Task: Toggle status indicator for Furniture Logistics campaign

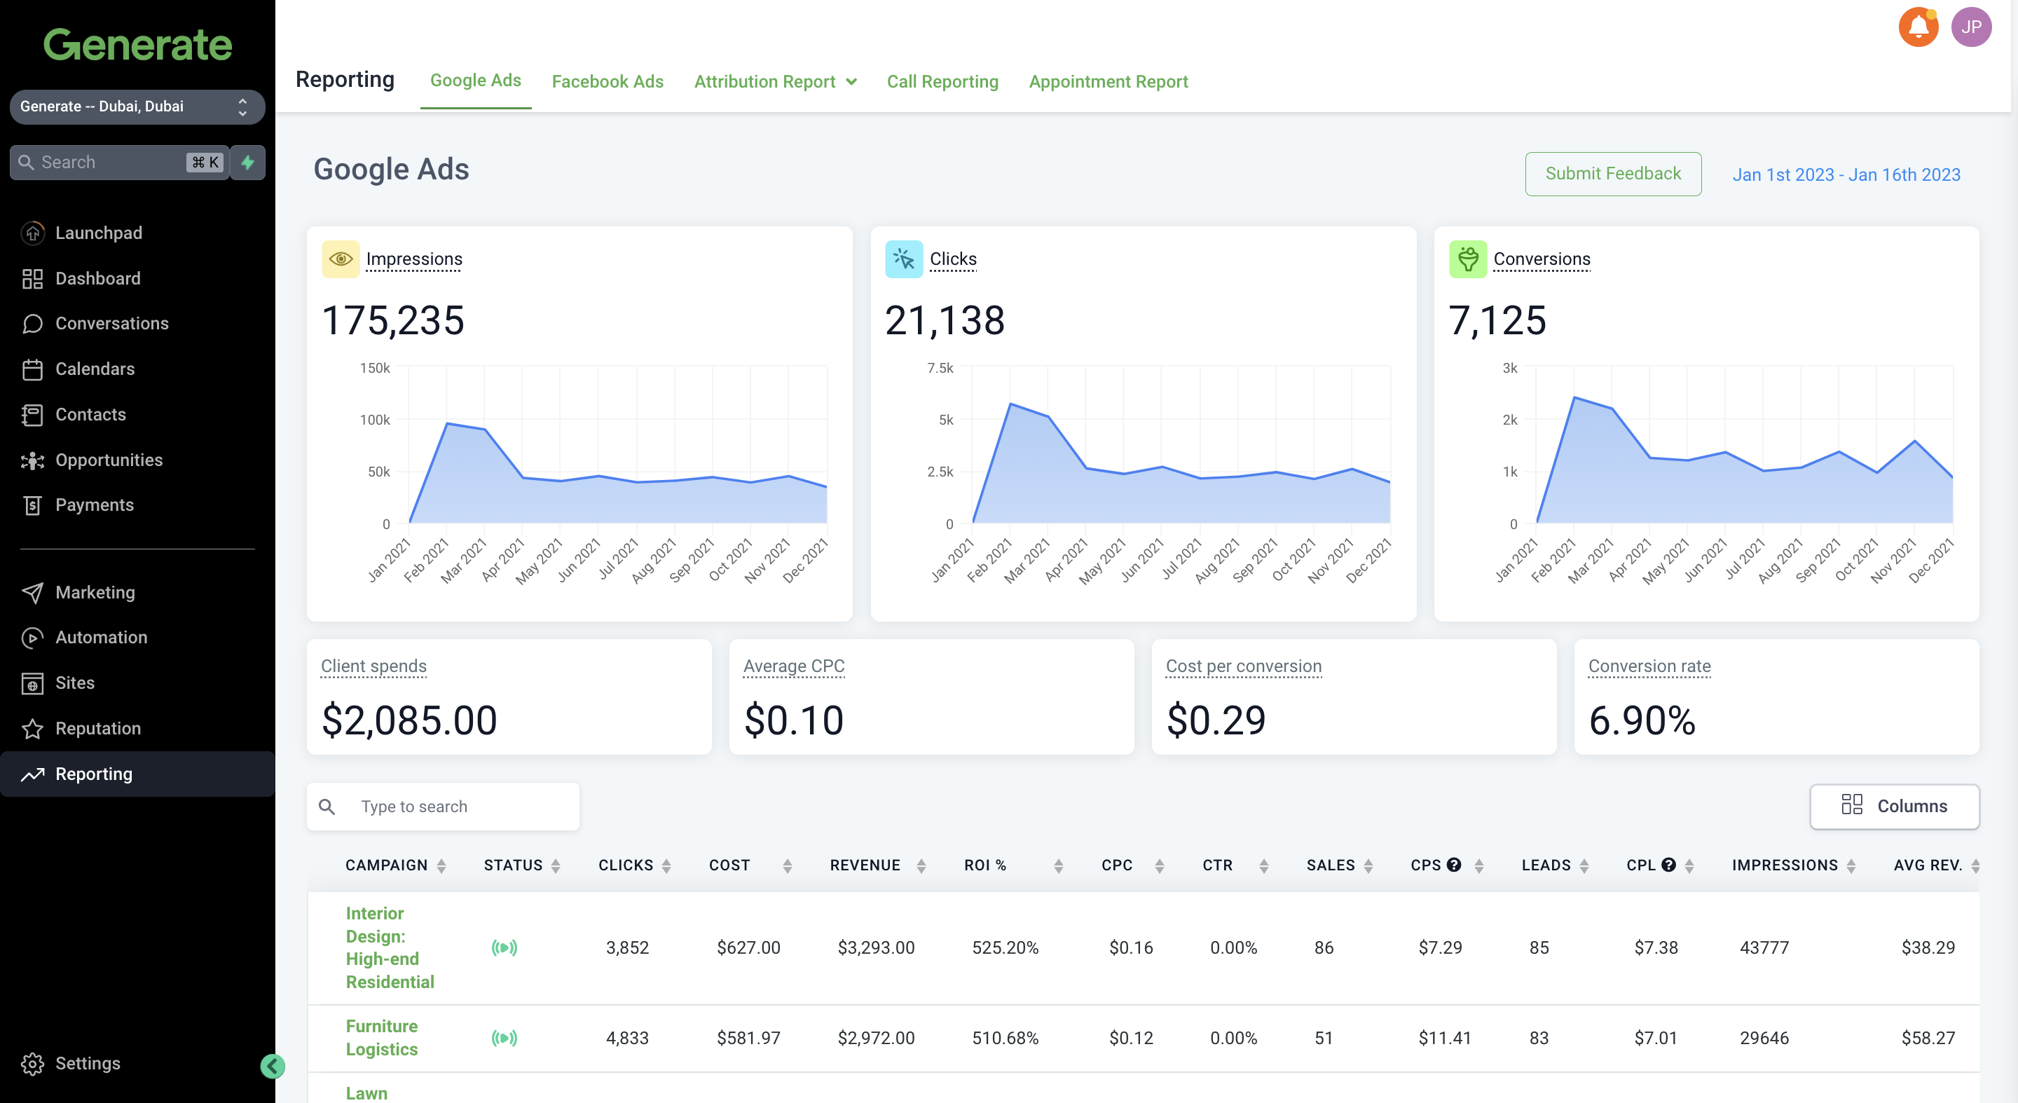Action: [x=504, y=1038]
